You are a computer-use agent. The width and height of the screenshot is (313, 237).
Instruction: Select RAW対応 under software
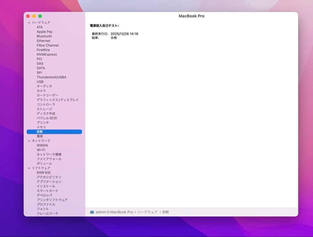pyautogui.click(x=44, y=173)
